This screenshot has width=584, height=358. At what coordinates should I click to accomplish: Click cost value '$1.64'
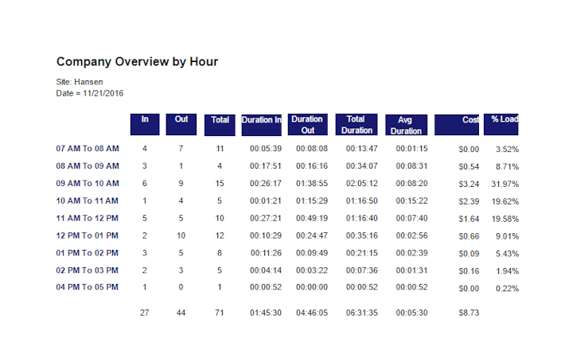pos(469,219)
